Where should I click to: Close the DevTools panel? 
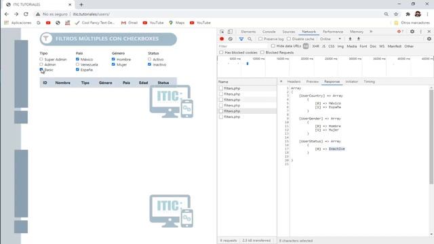429,32
